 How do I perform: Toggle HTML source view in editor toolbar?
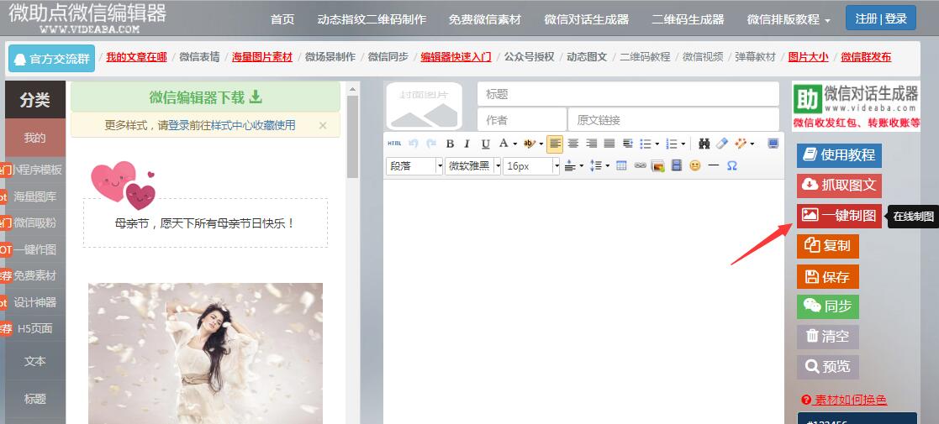coord(394,144)
